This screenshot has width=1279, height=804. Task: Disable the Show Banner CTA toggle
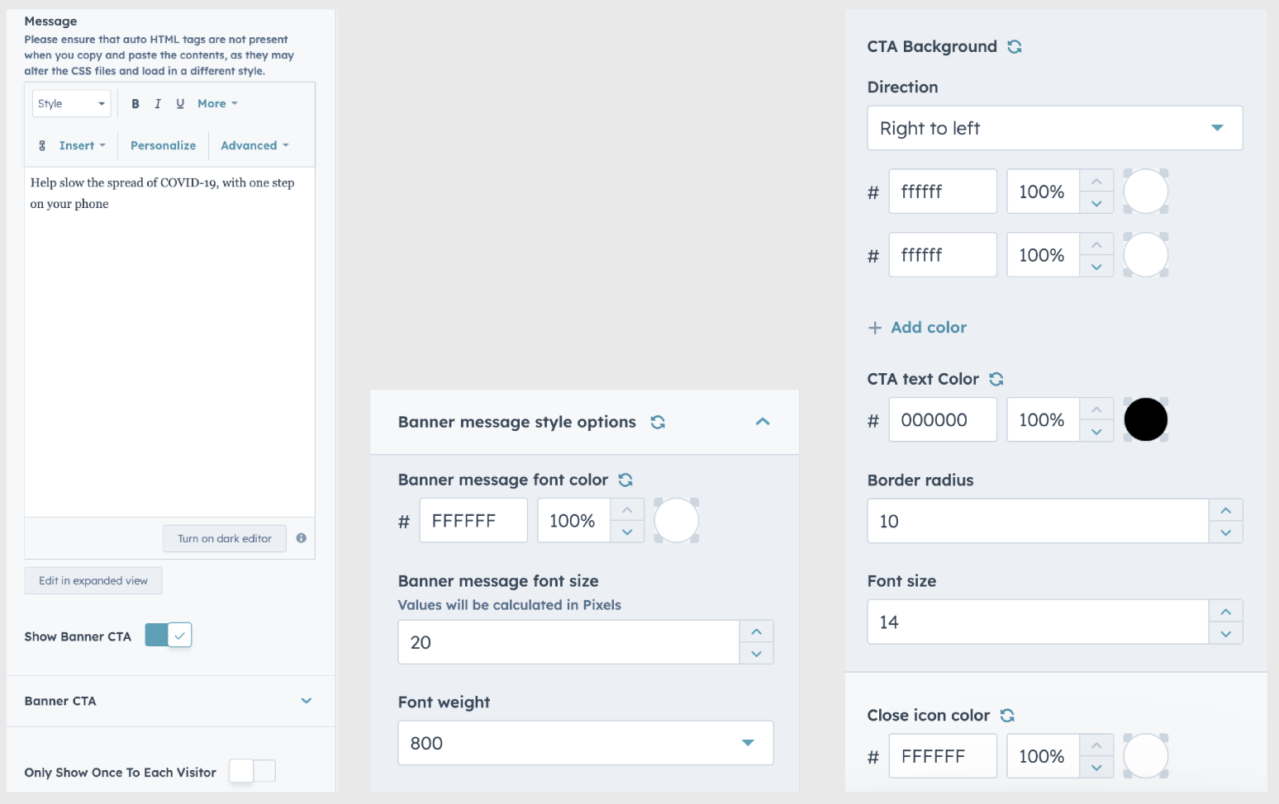(x=169, y=636)
